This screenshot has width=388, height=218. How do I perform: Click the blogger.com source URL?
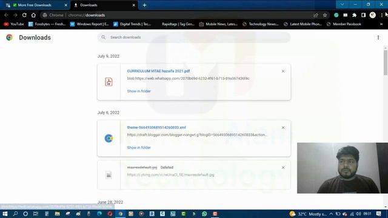point(197,135)
